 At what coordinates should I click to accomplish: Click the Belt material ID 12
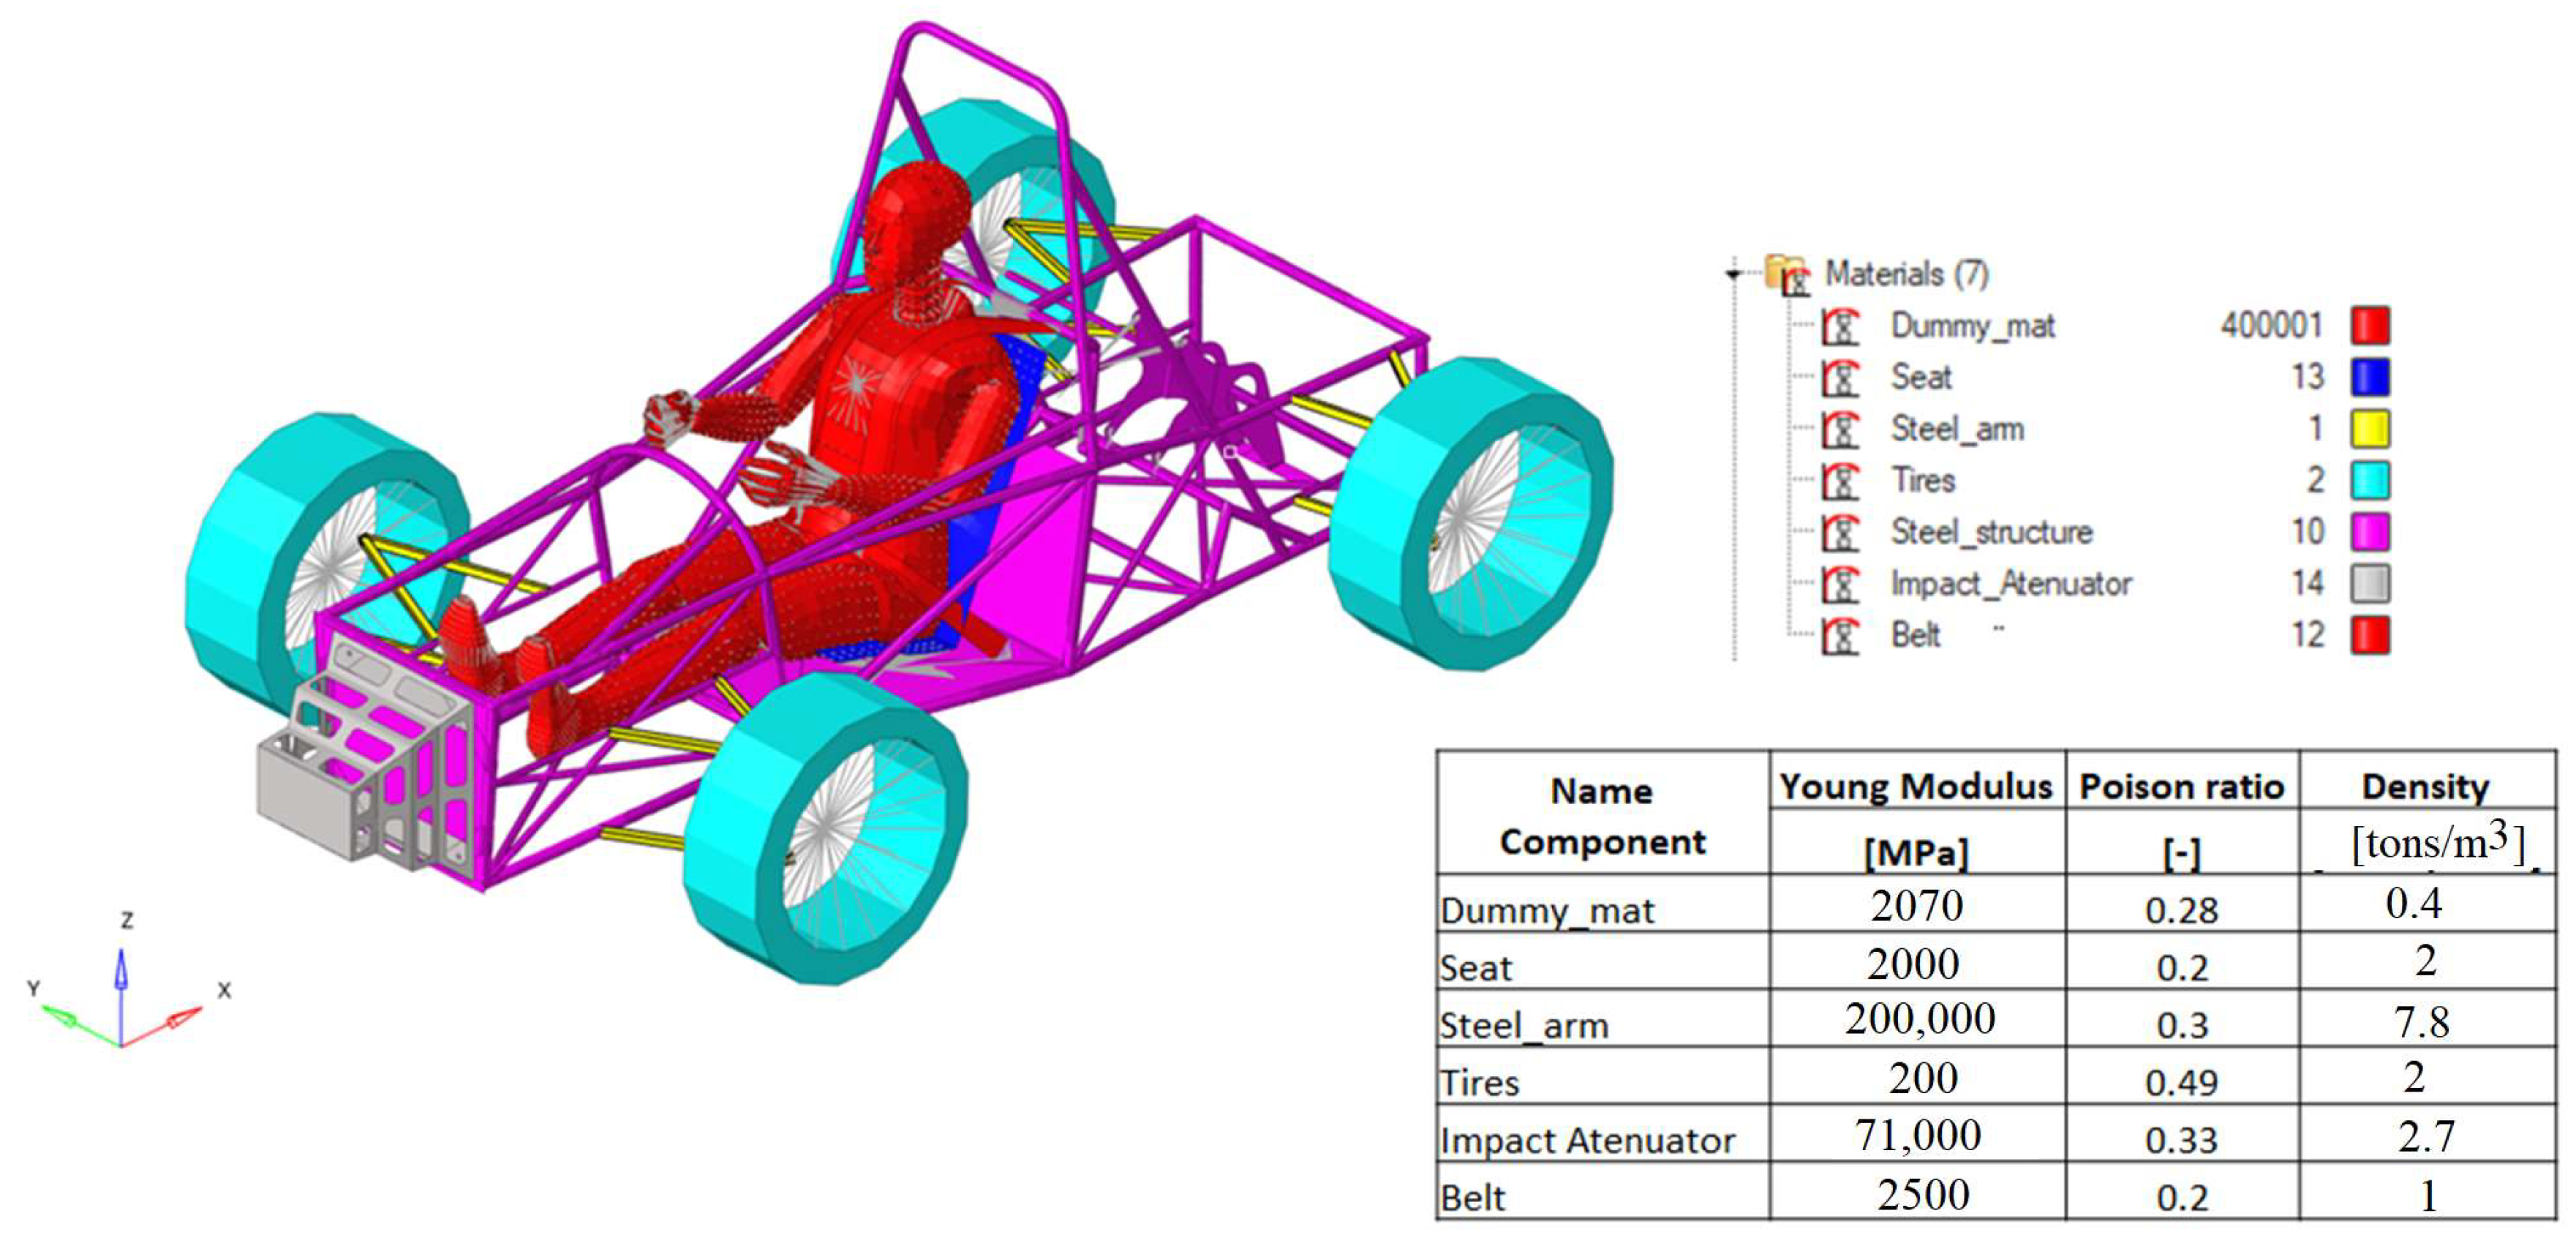coord(2307,635)
